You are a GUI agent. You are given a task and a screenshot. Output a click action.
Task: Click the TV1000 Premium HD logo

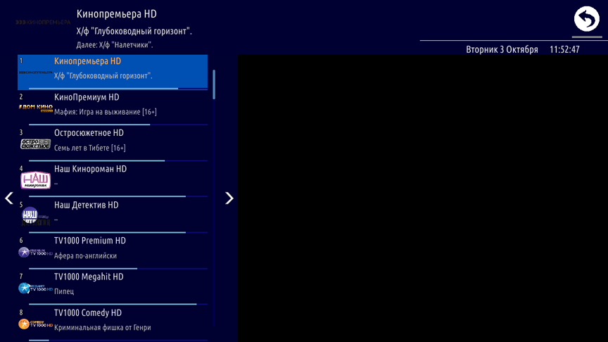click(35, 253)
